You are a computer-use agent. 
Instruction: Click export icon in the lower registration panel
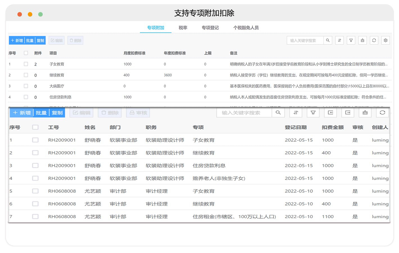(348, 113)
